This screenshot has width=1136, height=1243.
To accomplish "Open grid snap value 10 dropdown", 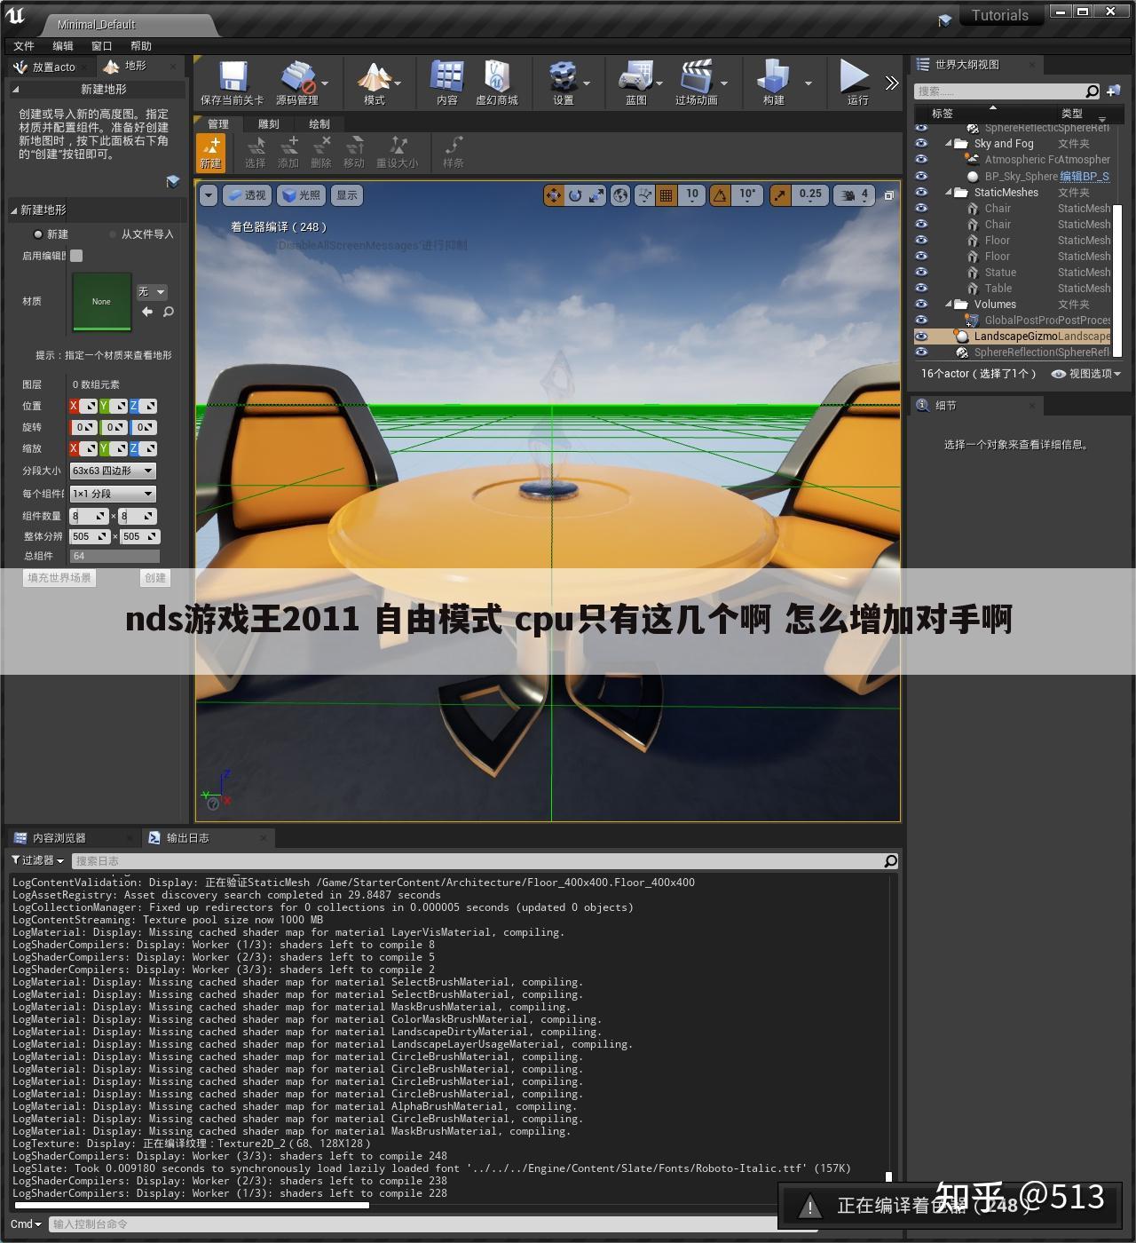I will pos(692,195).
